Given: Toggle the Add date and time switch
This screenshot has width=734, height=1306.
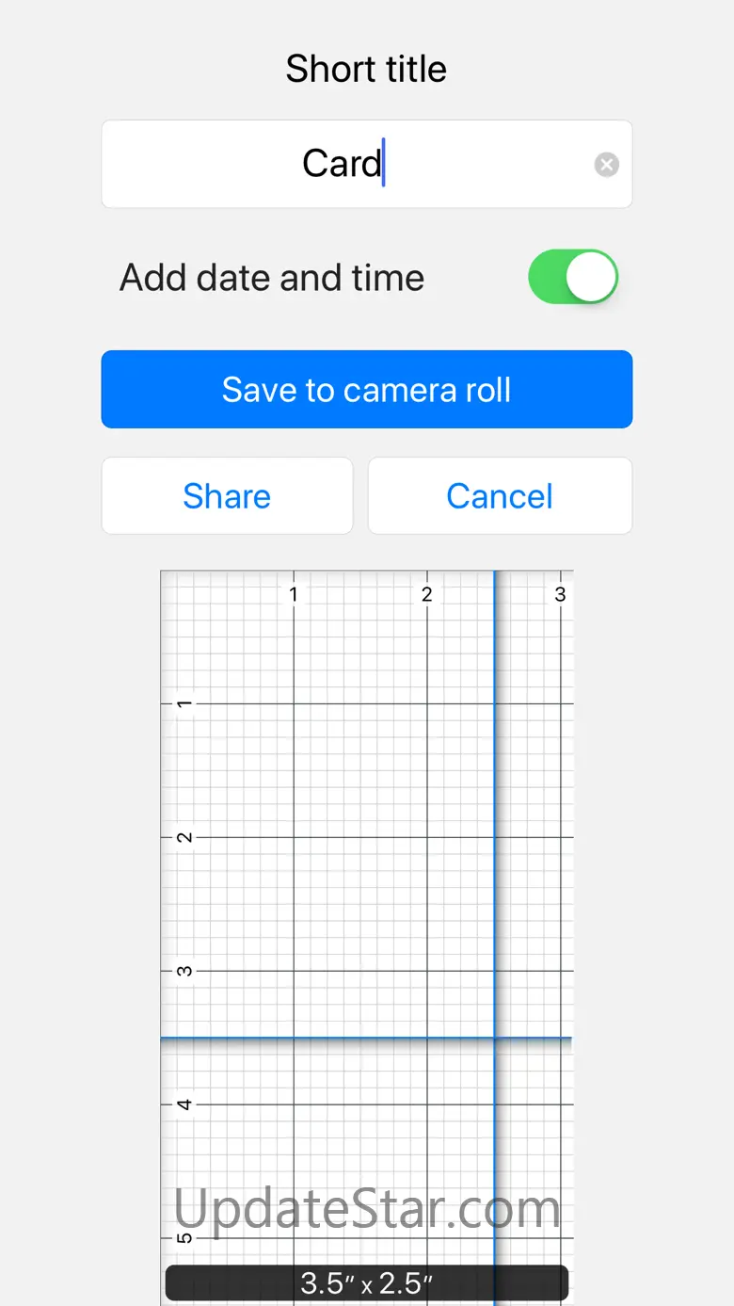Looking at the screenshot, I should tap(573, 277).
